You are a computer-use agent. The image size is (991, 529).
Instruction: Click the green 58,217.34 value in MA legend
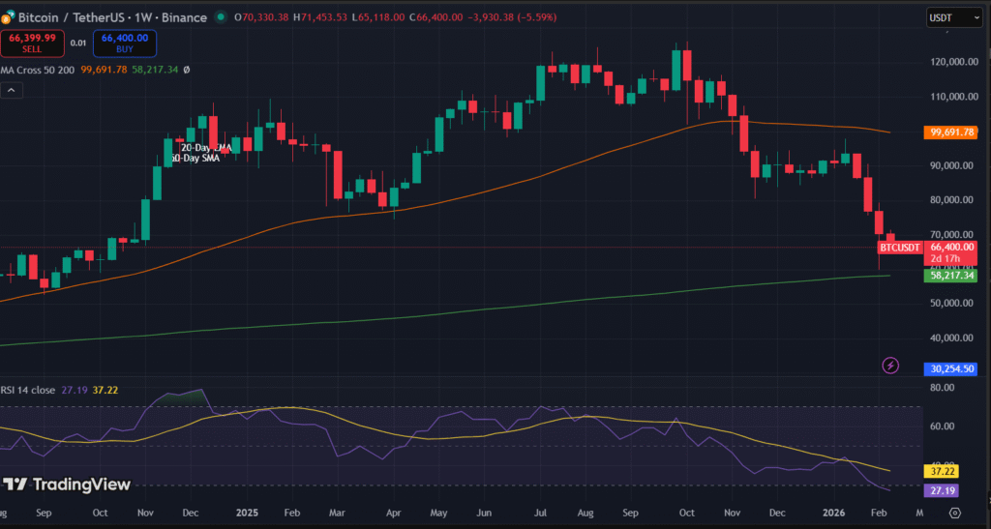point(155,70)
